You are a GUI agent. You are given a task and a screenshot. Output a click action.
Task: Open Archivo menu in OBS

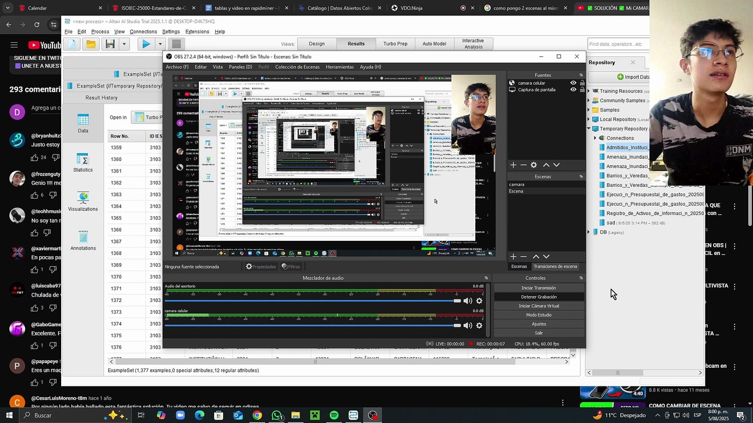[177, 67]
